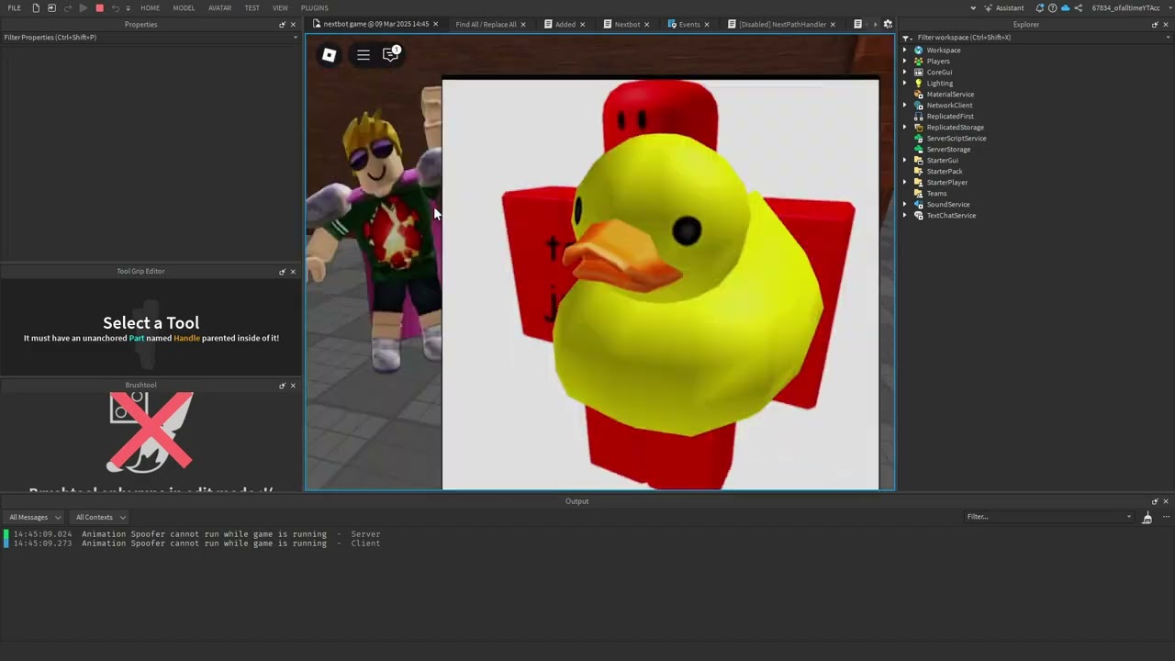Viewport: 1175px width, 661px height.
Task: Select ServerStorage in Explorer
Action: point(948,150)
